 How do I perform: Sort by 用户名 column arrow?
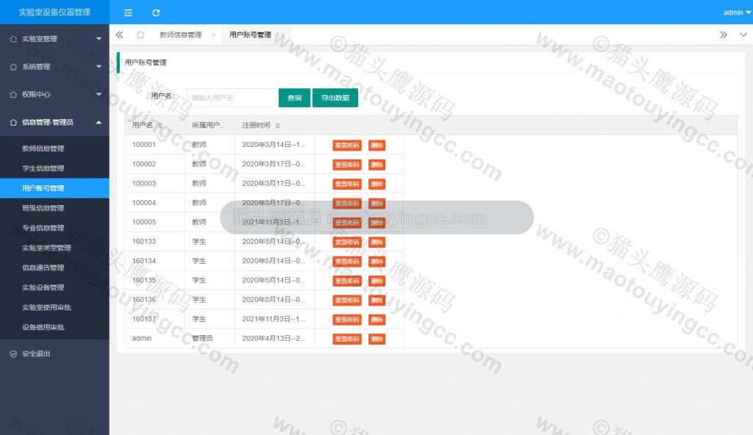pos(160,126)
